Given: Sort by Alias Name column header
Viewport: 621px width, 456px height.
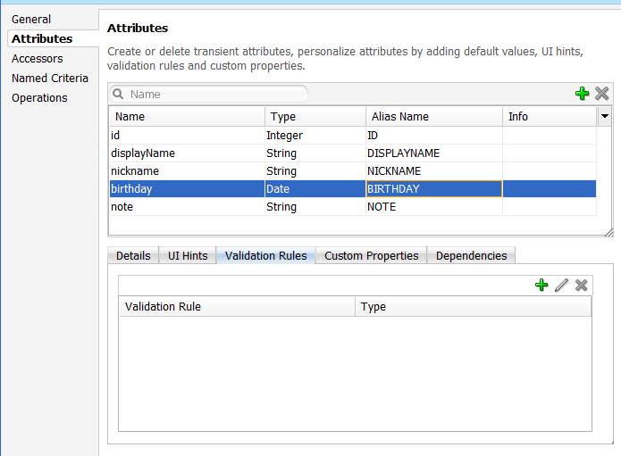Looking at the screenshot, I should click(x=434, y=116).
